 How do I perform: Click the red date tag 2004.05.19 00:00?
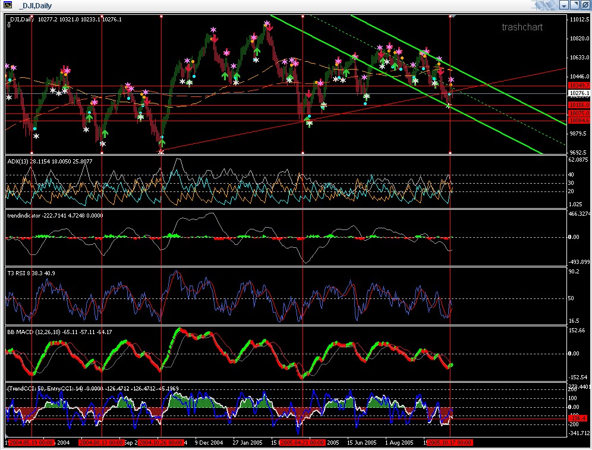[x=32, y=442]
